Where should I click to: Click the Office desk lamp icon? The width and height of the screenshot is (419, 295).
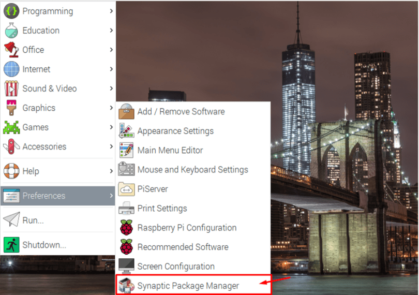click(11, 50)
